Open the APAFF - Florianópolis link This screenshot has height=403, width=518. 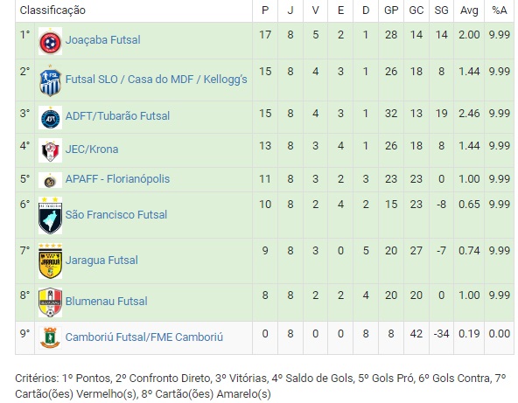click(117, 179)
